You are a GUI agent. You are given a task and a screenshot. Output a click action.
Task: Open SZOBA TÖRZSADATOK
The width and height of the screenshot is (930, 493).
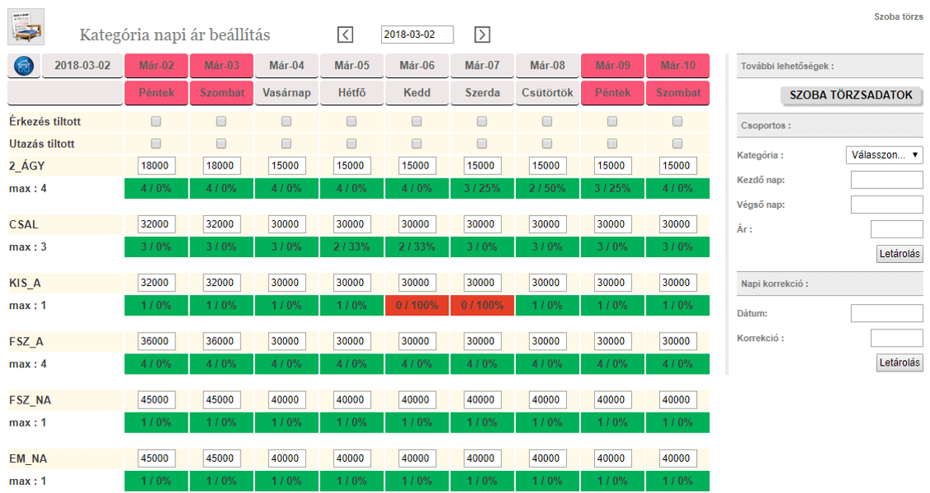[851, 95]
